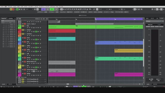
Task: Click the red trumpet MIDI part
Action: coord(62,31)
